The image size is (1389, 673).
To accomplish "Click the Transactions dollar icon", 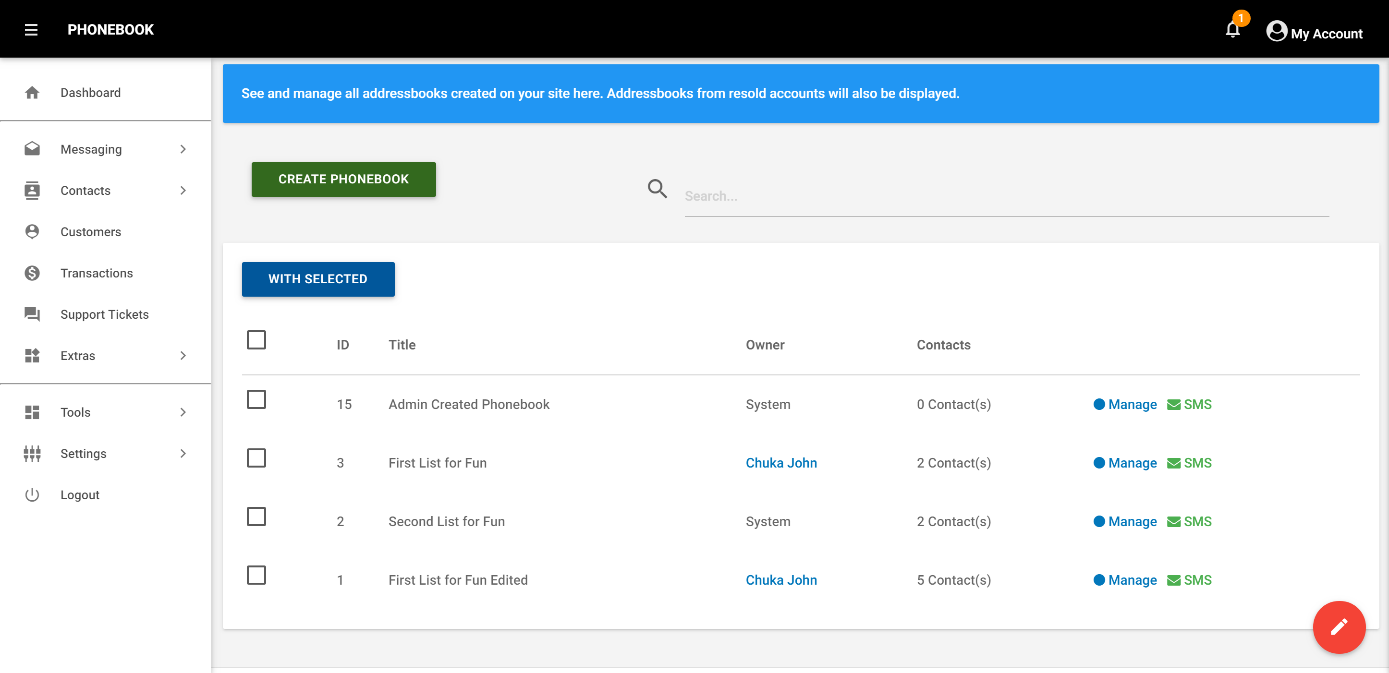I will pos(32,273).
